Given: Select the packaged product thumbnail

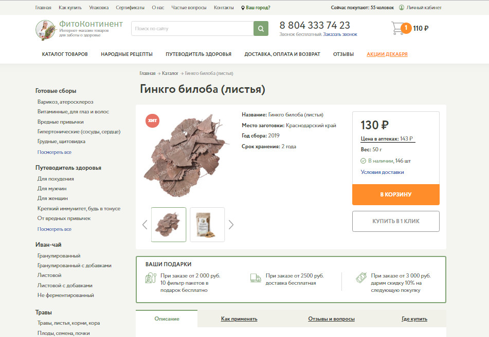Looking at the screenshot, I should (207, 225).
